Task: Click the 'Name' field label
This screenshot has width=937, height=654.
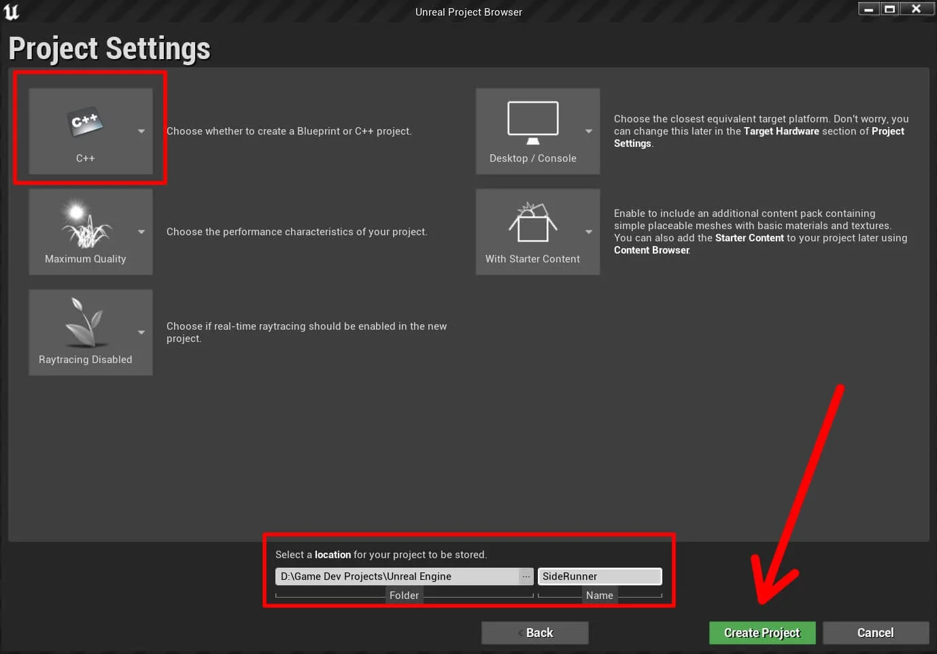Action: (600, 596)
